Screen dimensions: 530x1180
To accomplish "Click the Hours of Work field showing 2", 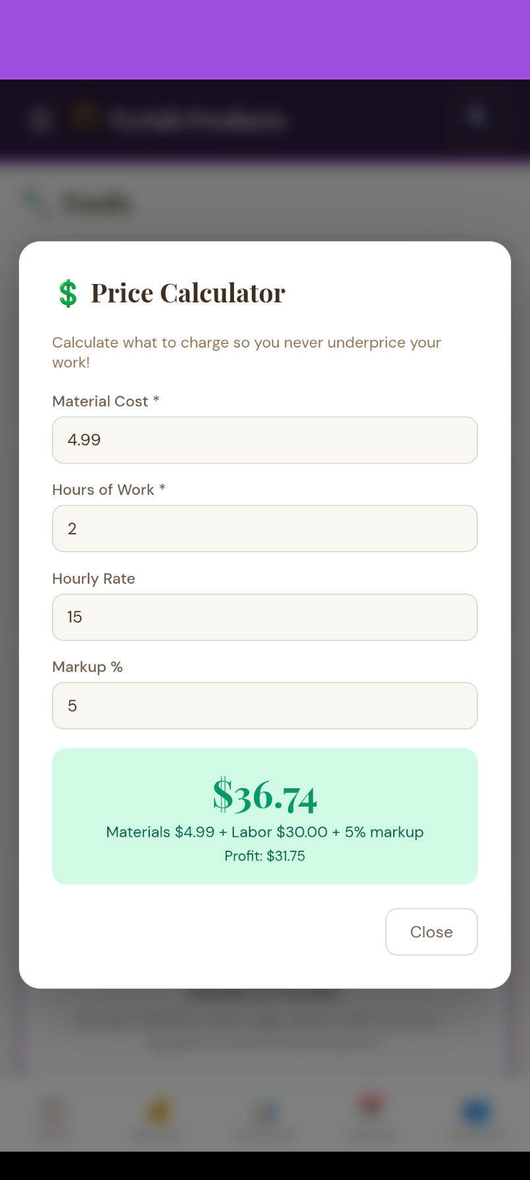I will [264, 529].
